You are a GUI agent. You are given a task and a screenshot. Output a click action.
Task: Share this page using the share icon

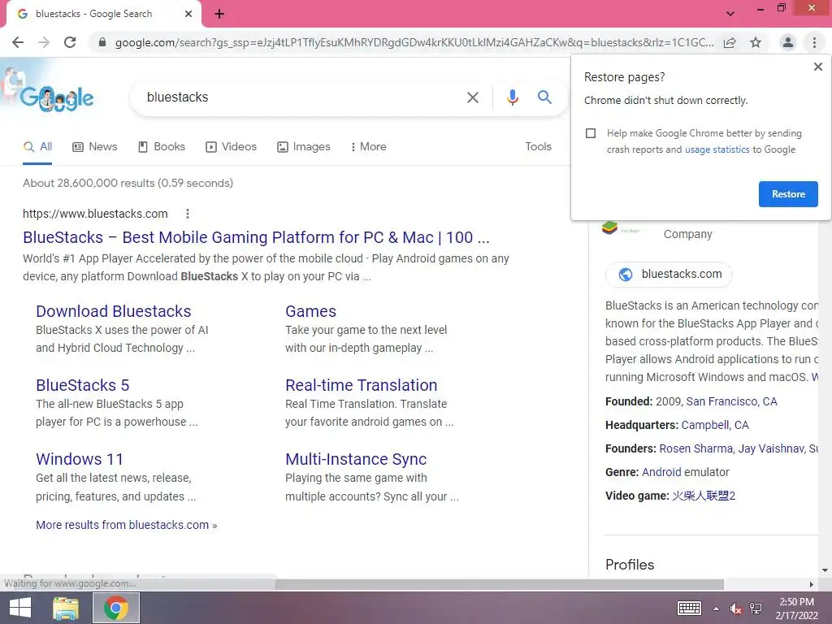[x=730, y=42]
